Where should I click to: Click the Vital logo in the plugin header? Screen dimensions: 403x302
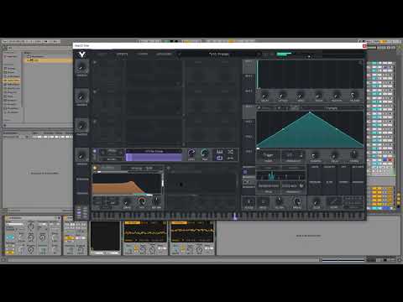click(x=81, y=55)
